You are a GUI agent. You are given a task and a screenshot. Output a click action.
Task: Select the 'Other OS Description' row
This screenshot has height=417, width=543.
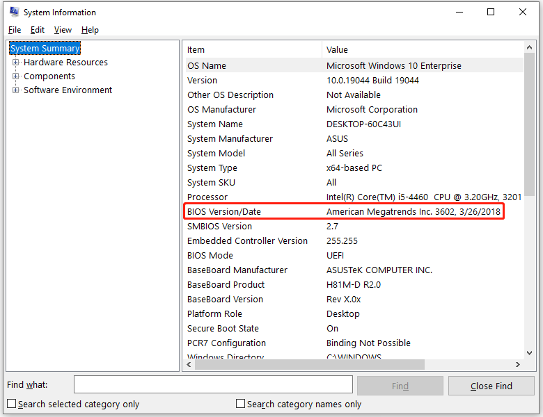pos(354,95)
